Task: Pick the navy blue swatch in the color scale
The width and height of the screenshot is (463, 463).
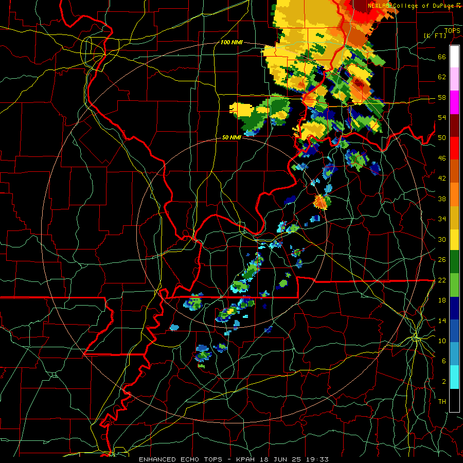Action: click(454, 308)
